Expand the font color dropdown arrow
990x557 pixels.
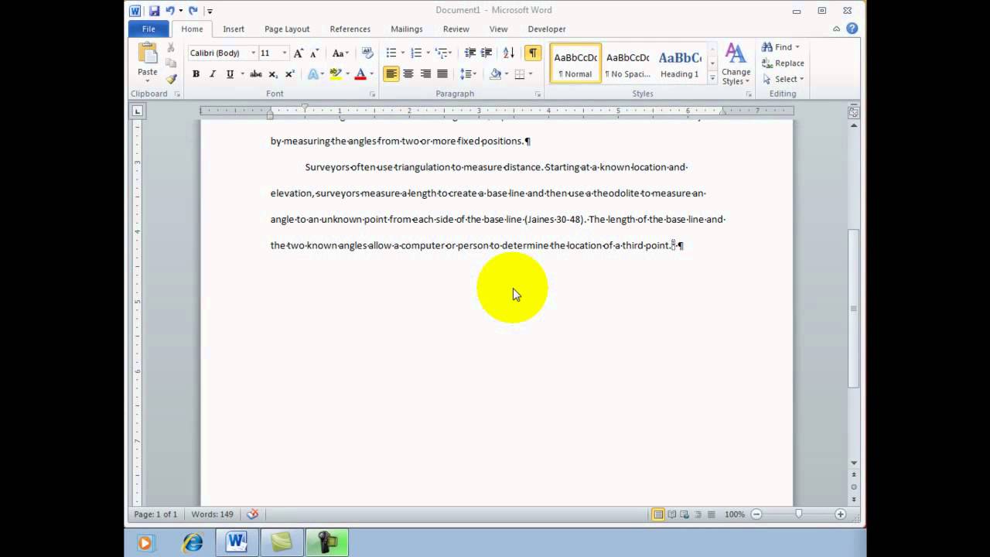pyautogui.click(x=371, y=74)
